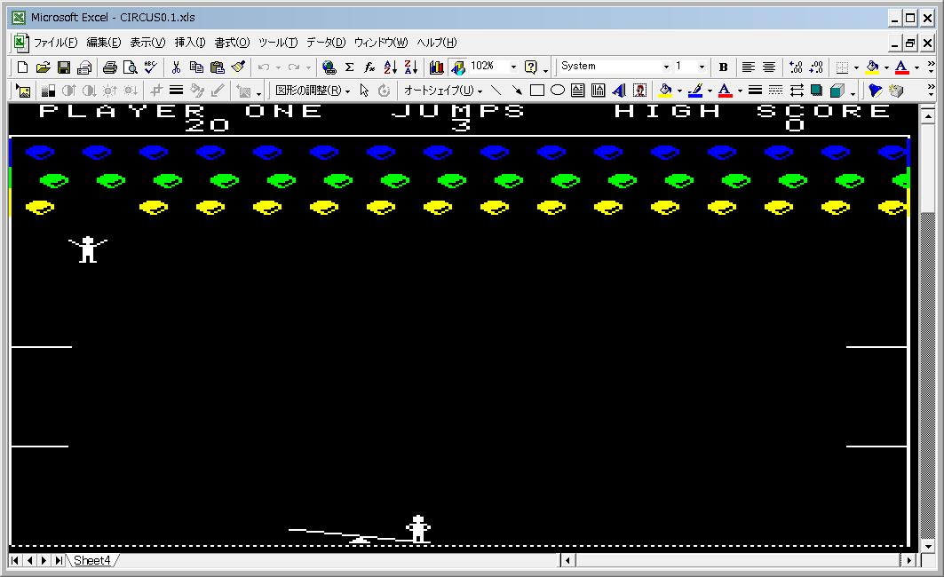Select the Arrow drawing tool

click(517, 91)
